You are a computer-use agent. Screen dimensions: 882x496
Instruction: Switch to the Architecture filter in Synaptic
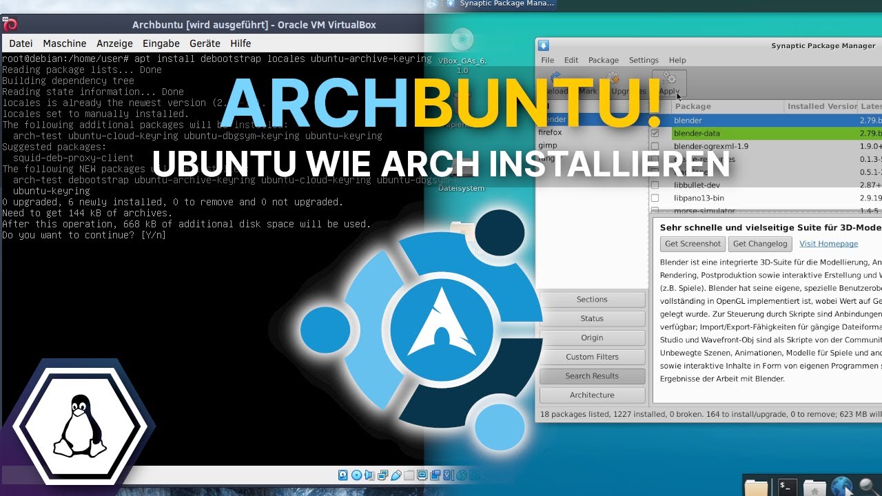[x=592, y=395]
